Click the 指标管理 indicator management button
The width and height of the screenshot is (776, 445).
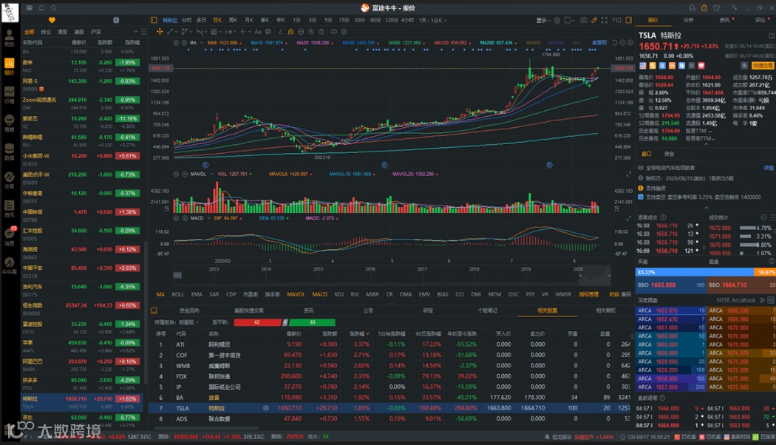pyautogui.click(x=589, y=294)
